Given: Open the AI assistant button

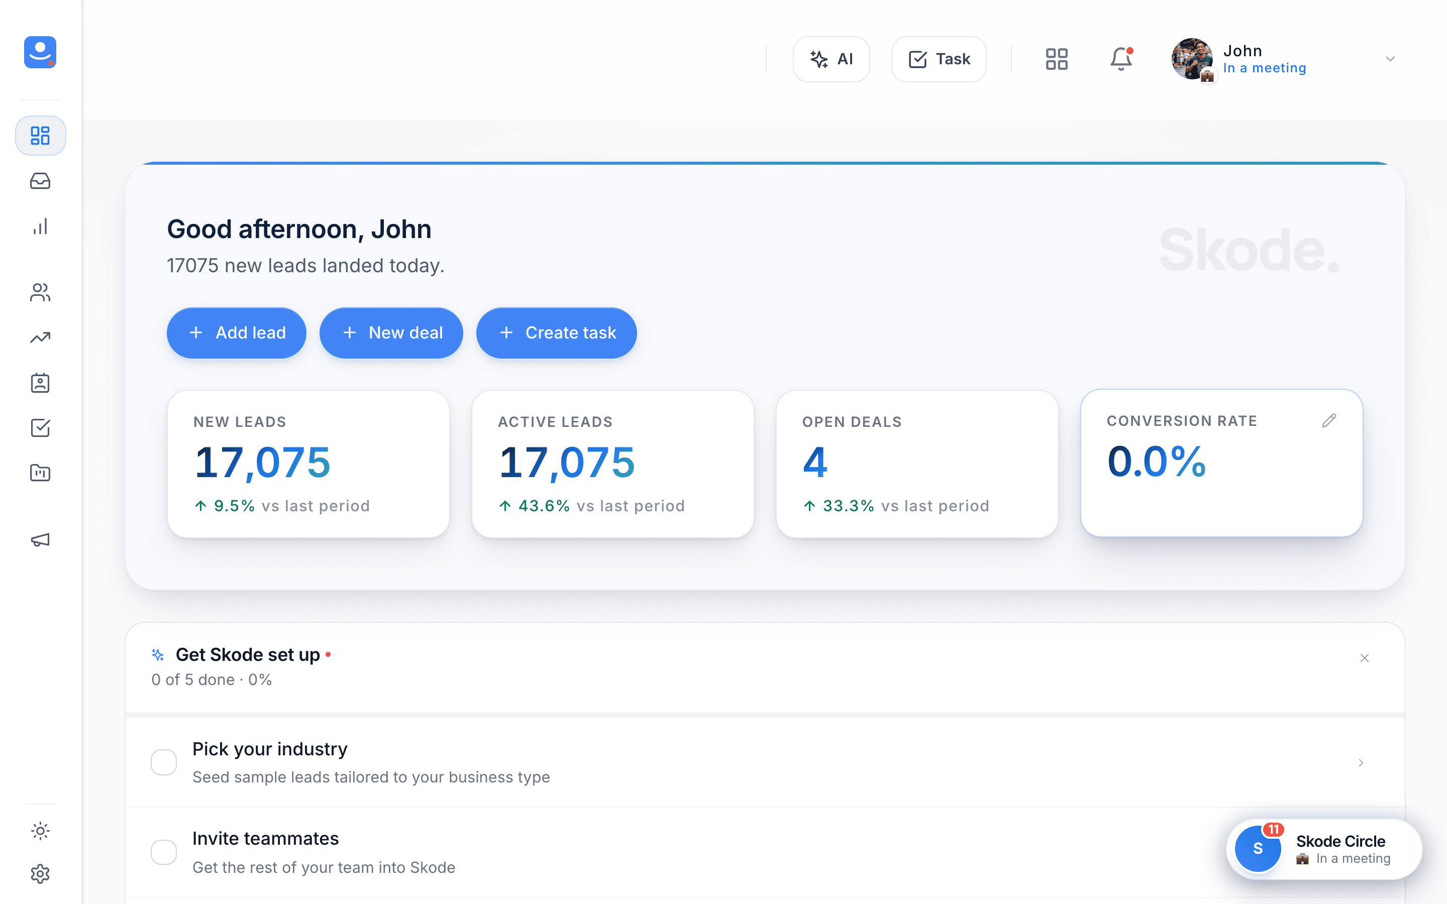Looking at the screenshot, I should pyautogui.click(x=831, y=59).
